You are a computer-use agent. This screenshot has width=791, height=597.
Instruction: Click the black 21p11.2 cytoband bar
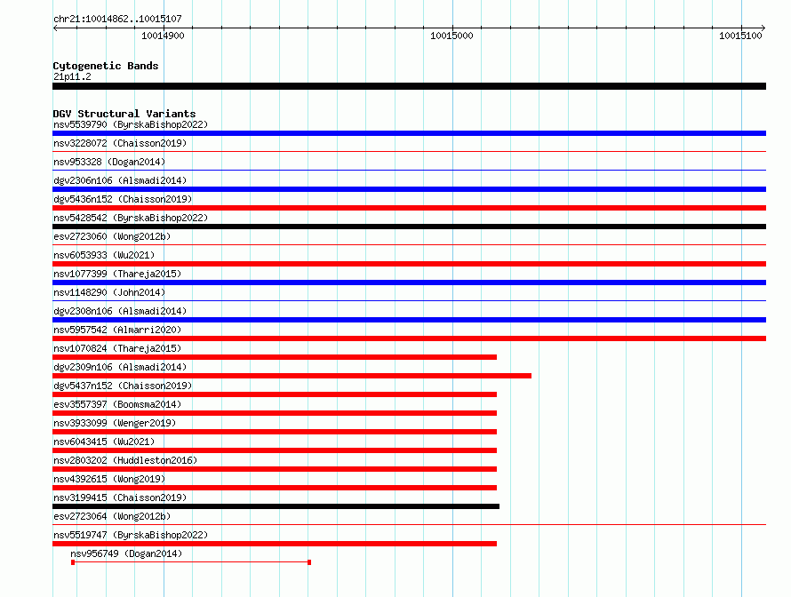pyautogui.click(x=409, y=86)
